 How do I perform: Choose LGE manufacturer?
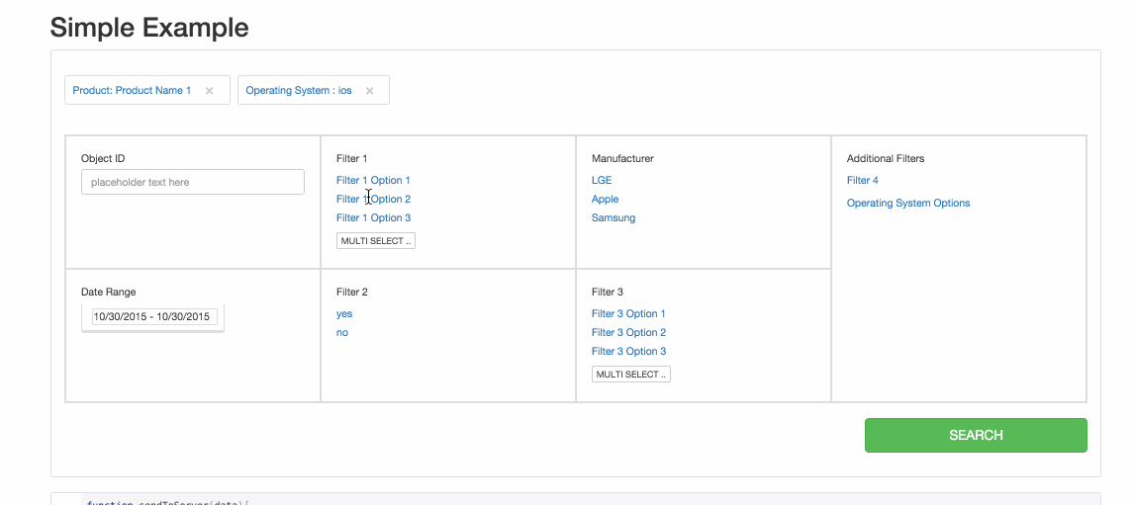(602, 180)
